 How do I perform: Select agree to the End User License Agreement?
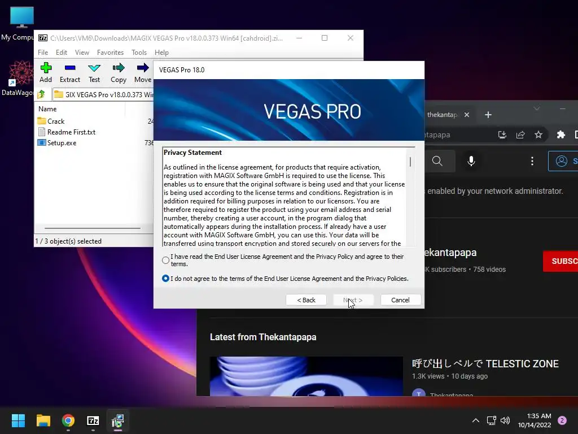click(165, 260)
